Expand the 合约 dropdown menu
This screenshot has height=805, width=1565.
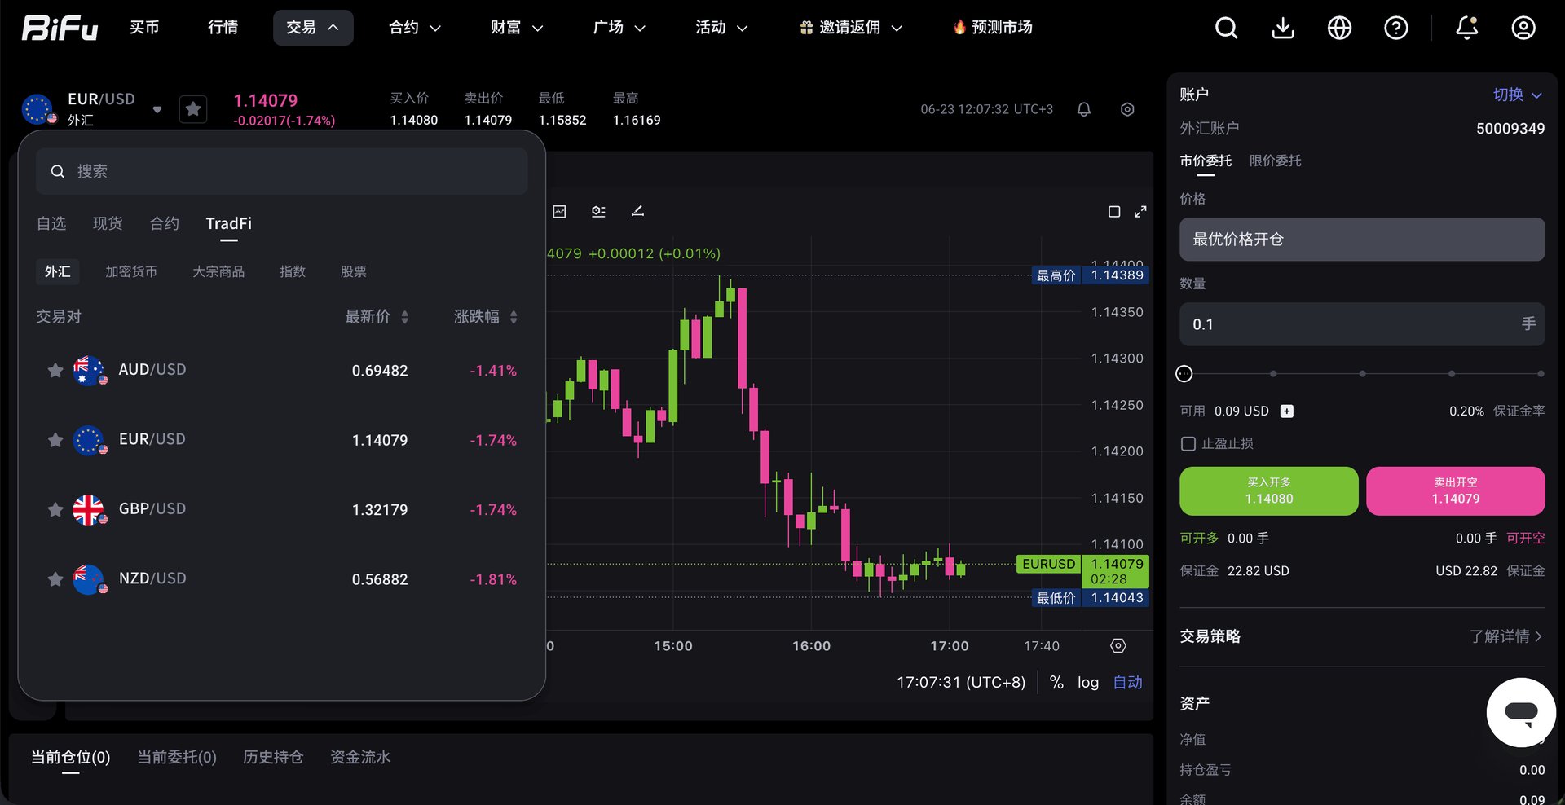(x=414, y=28)
